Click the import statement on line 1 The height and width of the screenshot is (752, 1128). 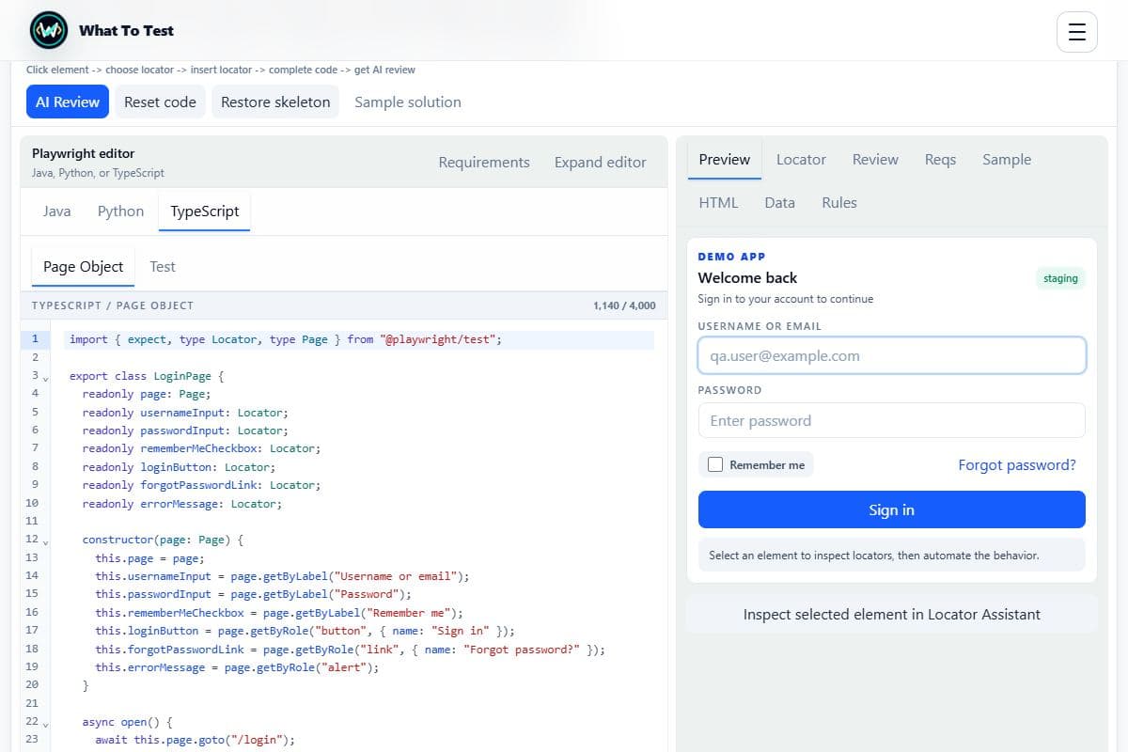[x=286, y=339]
